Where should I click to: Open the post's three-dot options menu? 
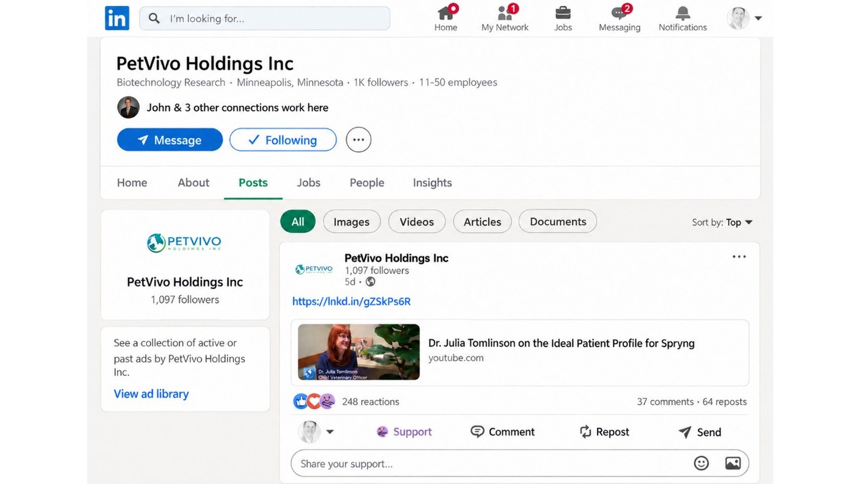pyautogui.click(x=739, y=257)
